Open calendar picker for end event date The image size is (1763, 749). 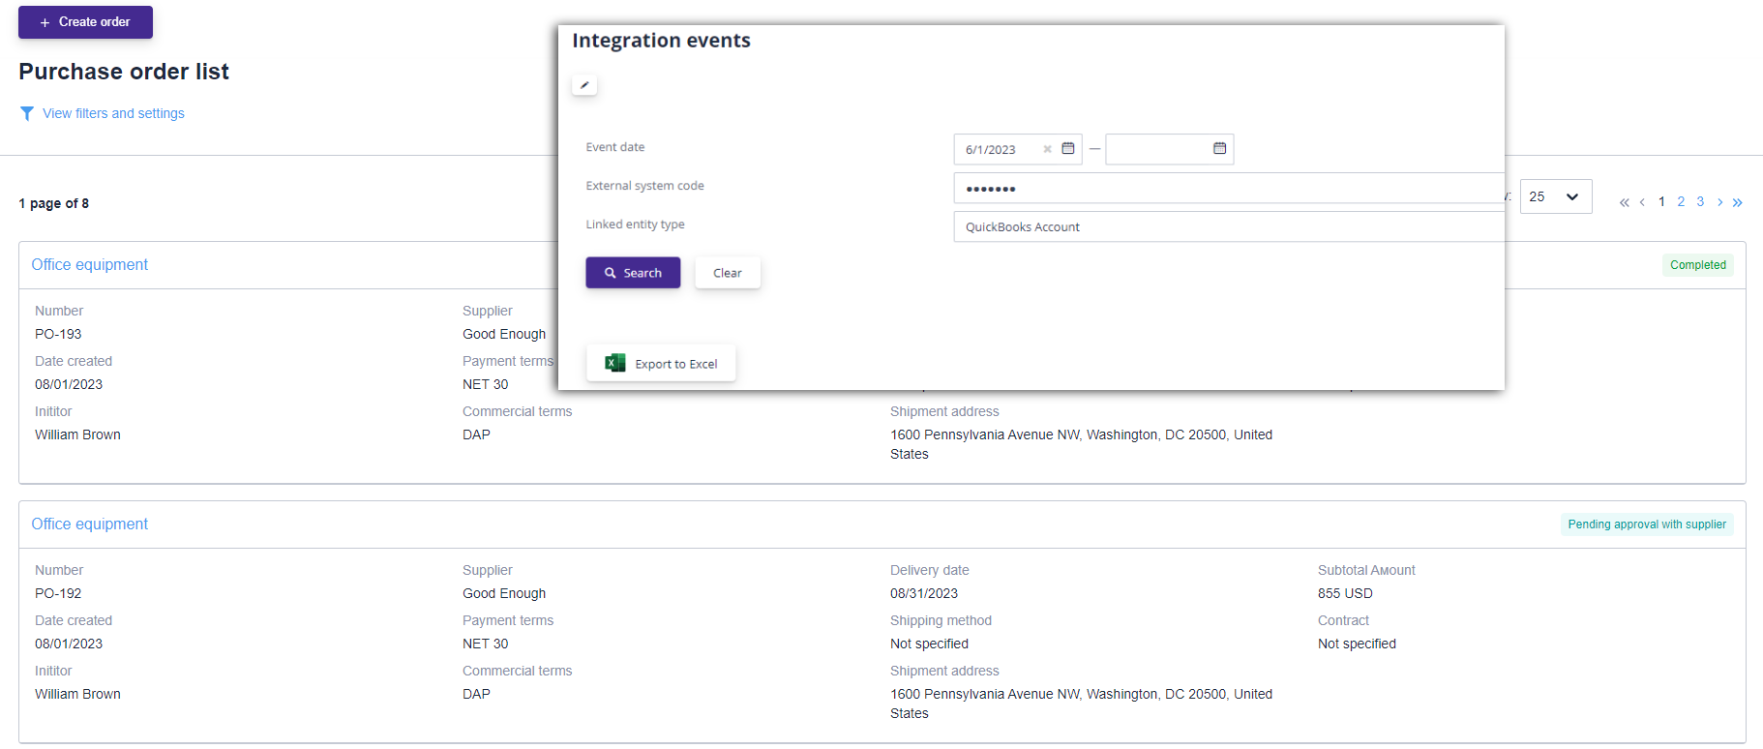point(1219,149)
